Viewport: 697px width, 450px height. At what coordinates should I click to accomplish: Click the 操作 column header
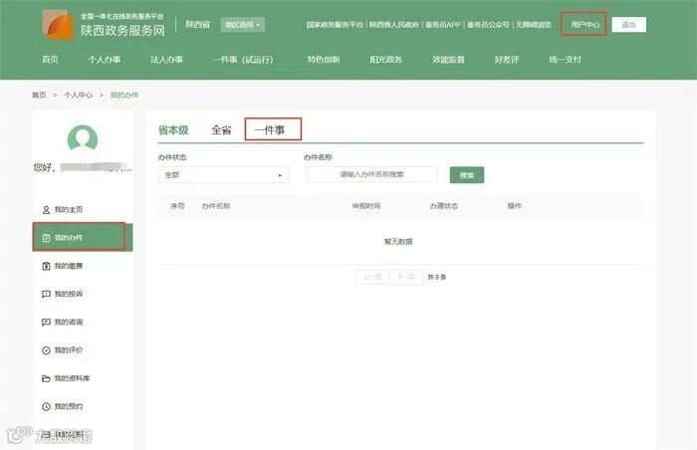515,206
